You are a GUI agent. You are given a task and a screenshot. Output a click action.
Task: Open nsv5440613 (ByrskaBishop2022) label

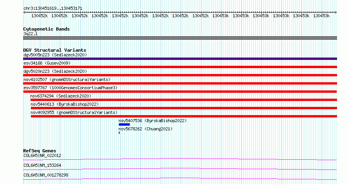point(65,104)
